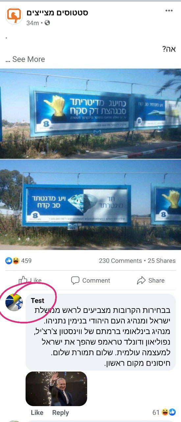Reply to Test's comment
181x422 pixels.
(61, 413)
